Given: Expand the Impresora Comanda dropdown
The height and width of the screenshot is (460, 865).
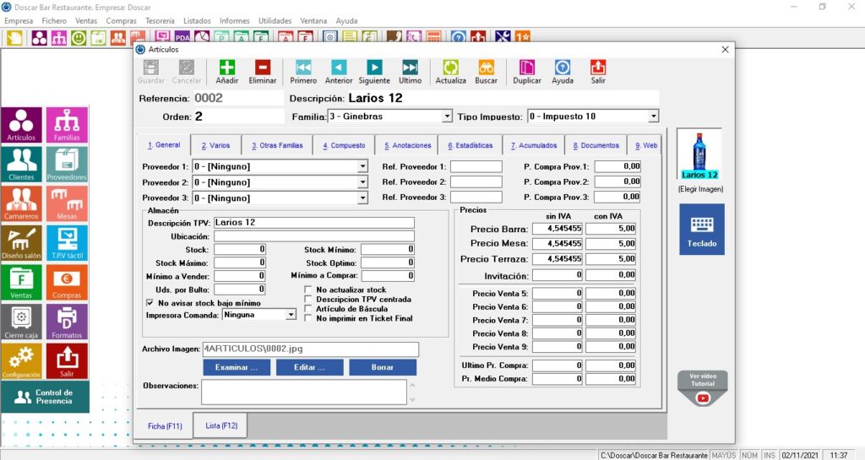Looking at the screenshot, I should (291, 315).
